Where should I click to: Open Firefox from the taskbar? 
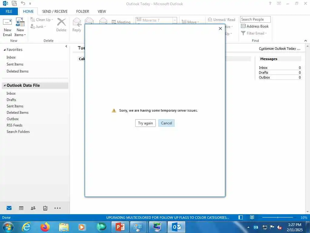pos(45,227)
